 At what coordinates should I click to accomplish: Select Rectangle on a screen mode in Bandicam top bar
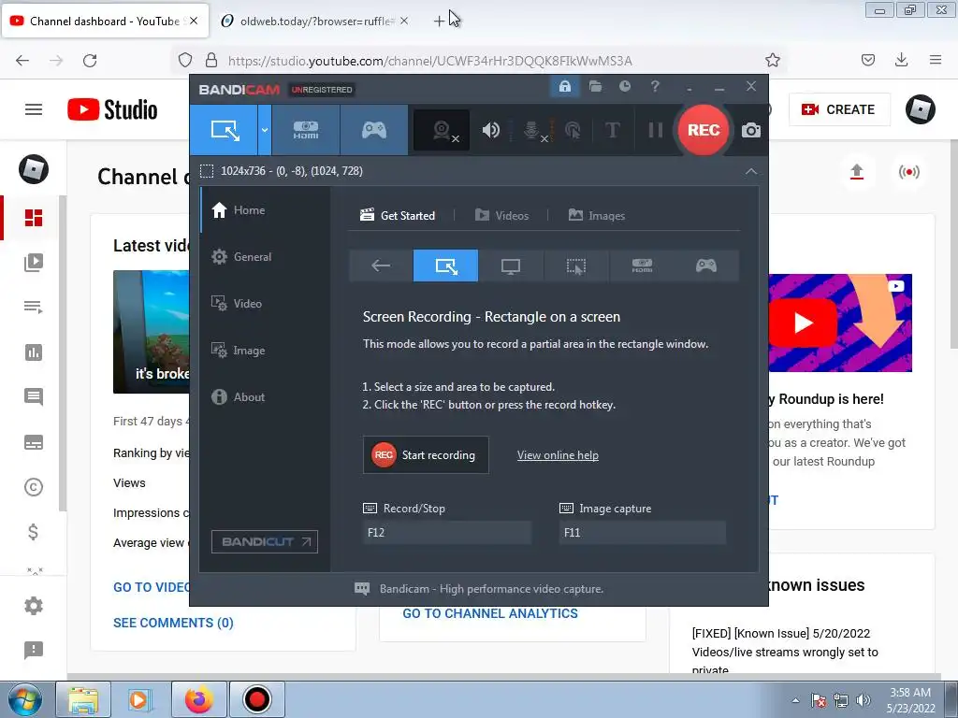point(225,130)
